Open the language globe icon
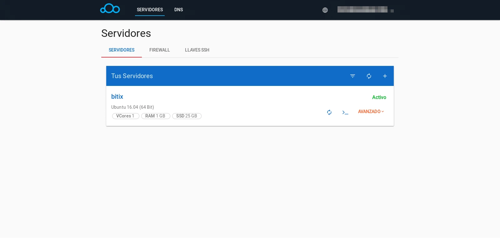Image resolution: width=500 pixels, height=239 pixels. click(325, 10)
